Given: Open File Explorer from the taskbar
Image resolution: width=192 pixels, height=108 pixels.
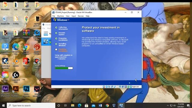Looking at the screenshot, I should (x=73, y=105).
